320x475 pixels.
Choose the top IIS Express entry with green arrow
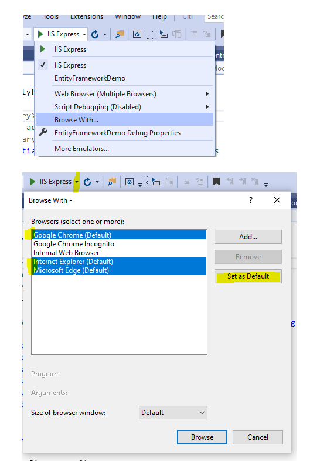coord(124,49)
